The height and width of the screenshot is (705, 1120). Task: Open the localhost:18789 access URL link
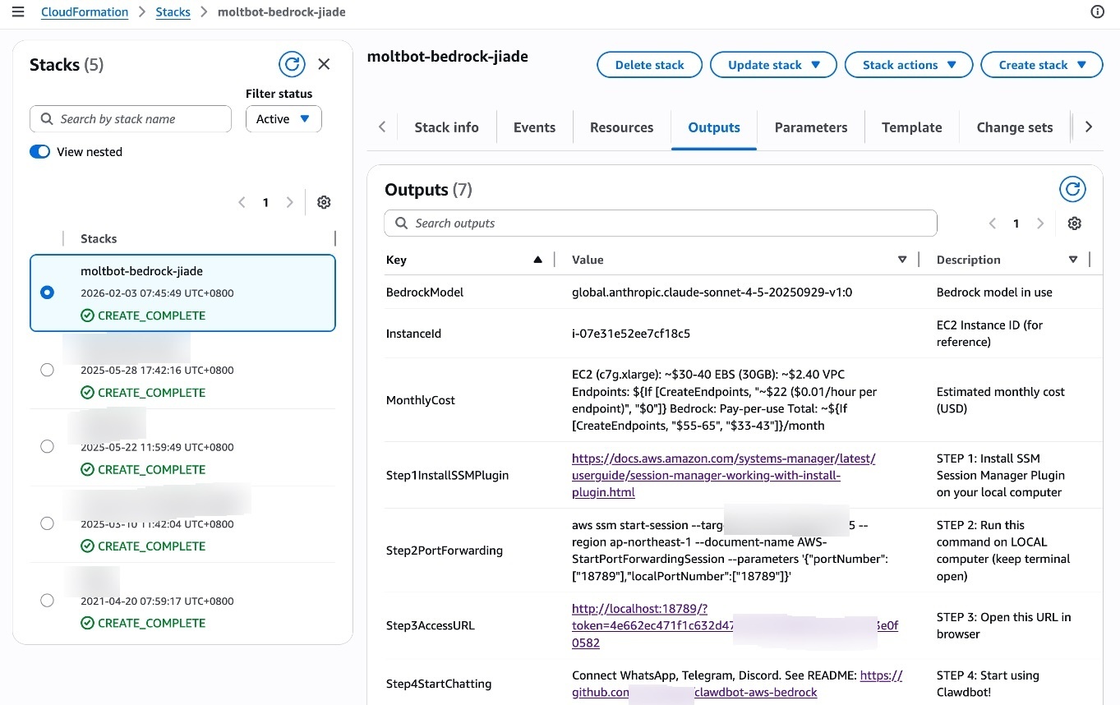(735, 625)
